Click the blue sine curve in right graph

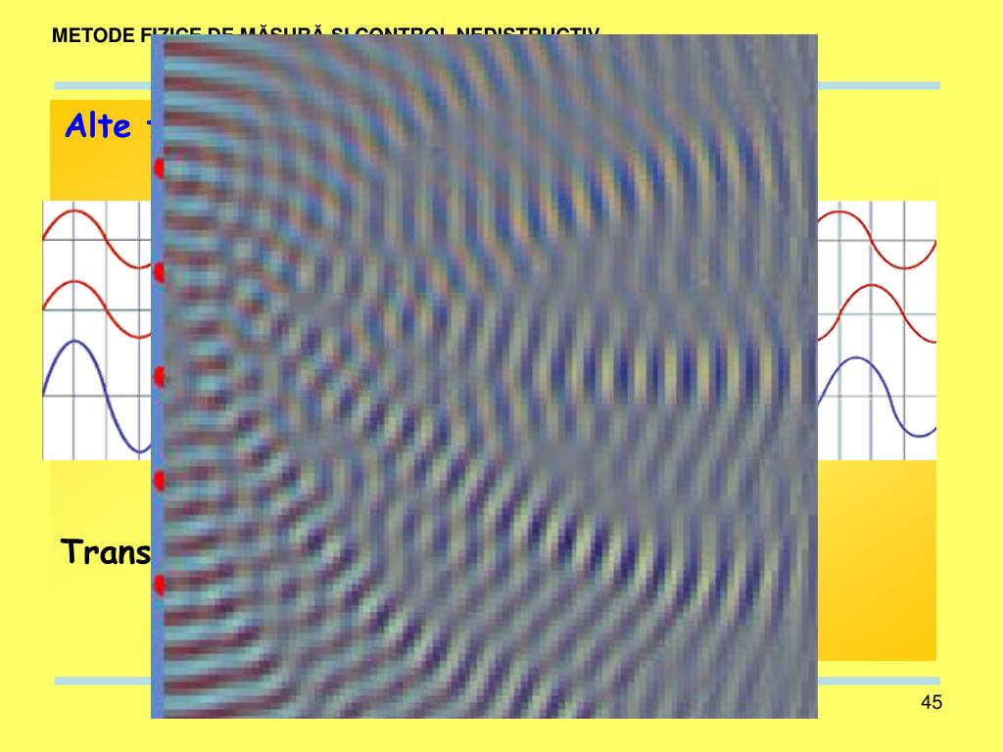[x=877, y=398]
